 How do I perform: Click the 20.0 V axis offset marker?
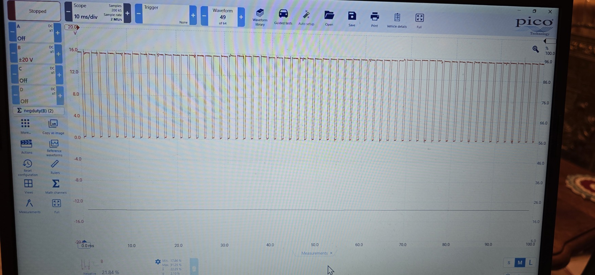point(72,27)
